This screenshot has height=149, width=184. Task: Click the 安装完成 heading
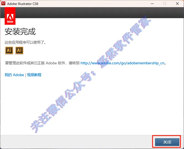(20, 31)
